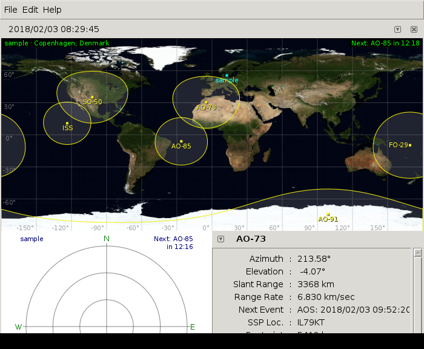Select the ISS satellite marker on map
Image resolution: width=424 pixels, height=349 pixels.
coord(67,124)
